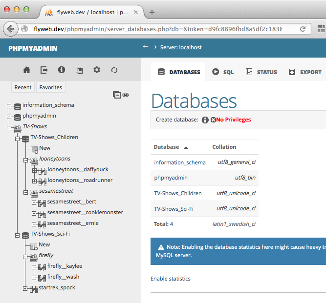Click the phpmyadmin database icon in tree
326x303 pixels.
(18, 117)
